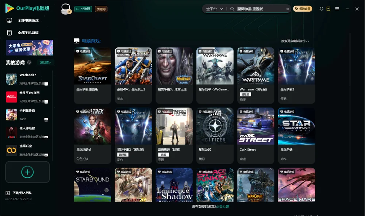365x216 pixels.
Task: Click the search input field
Action: (x=261, y=9)
